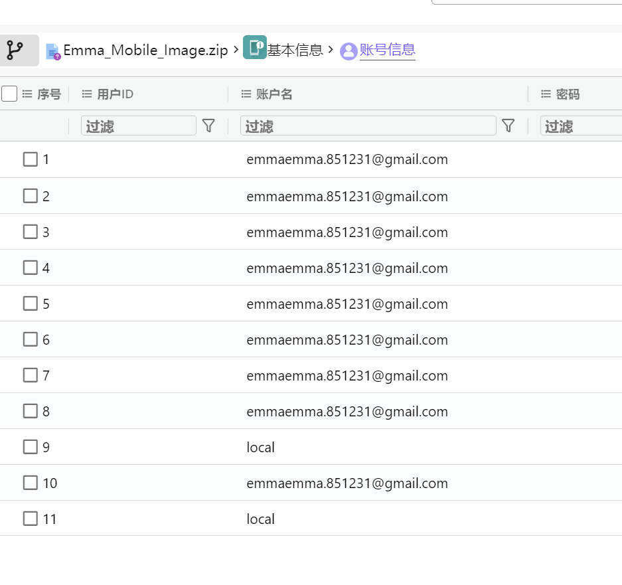
Task: Open the filter funnel for the 用户ID column
Action: coord(208,125)
